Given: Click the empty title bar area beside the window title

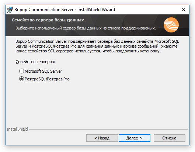Looking at the screenshot, I should [147, 10].
